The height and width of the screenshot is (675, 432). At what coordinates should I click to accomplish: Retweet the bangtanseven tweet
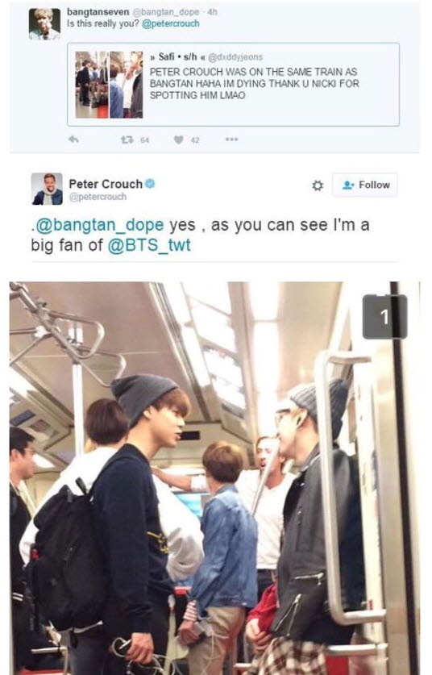pyautogui.click(x=127, y=140)
